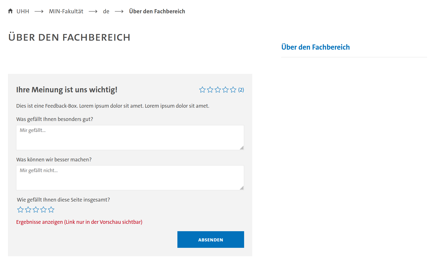
Task: Select the first star in page rating
Action: click(20, 210)
